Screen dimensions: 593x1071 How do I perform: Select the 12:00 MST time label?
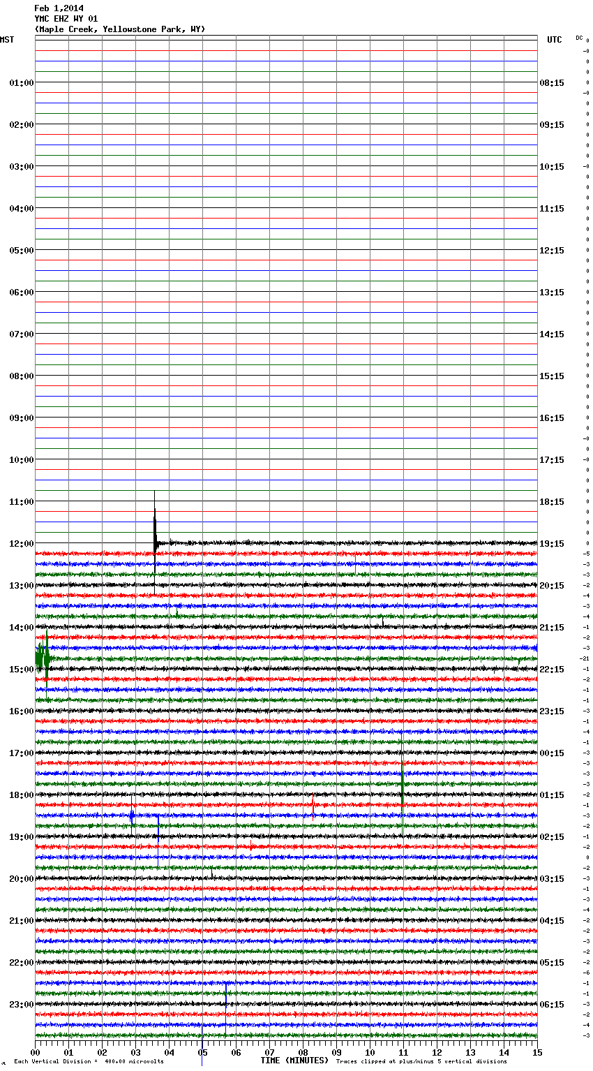click(22, 544)
